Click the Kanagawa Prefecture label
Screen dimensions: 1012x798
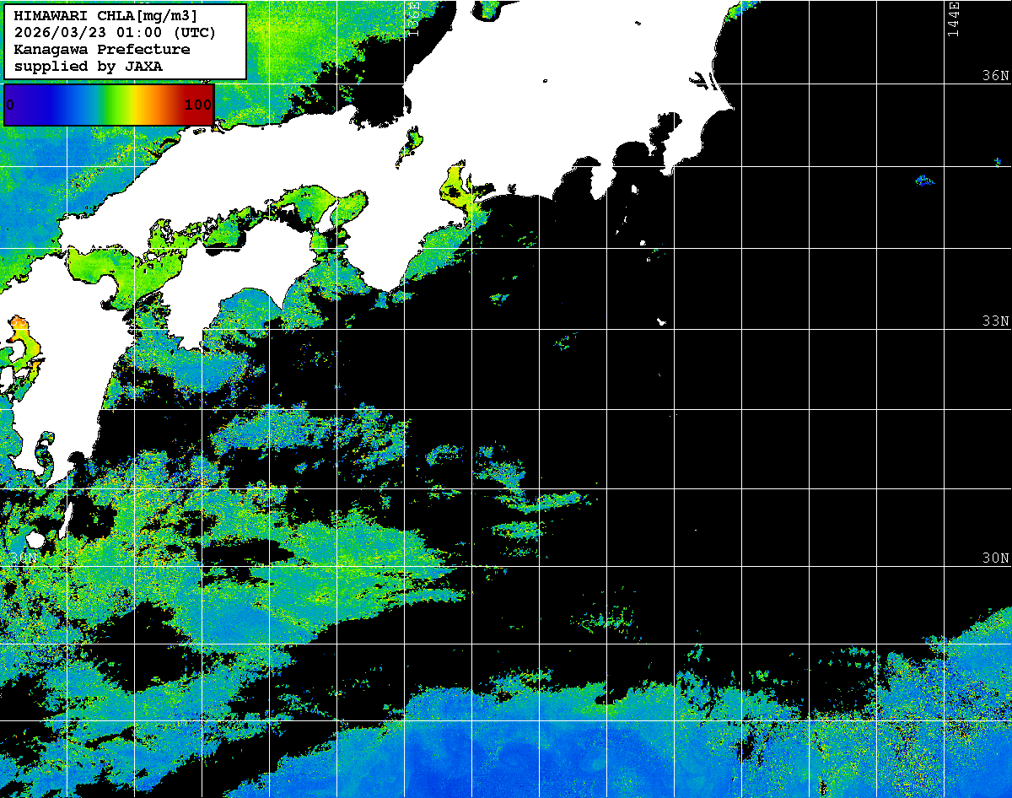coord(102,49)
